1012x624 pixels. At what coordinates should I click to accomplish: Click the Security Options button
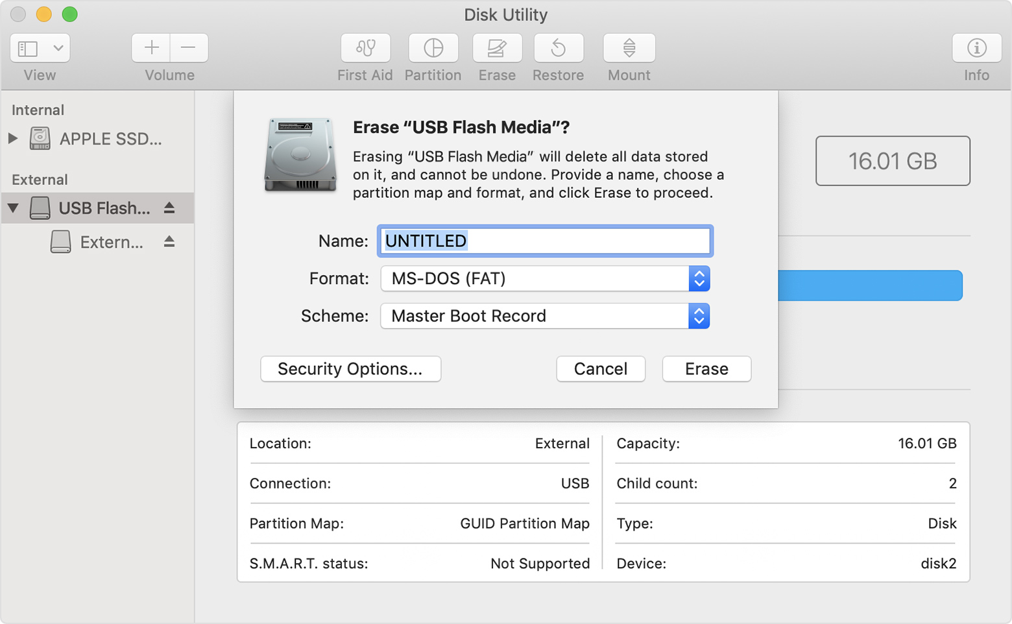(x=350, y=369)
